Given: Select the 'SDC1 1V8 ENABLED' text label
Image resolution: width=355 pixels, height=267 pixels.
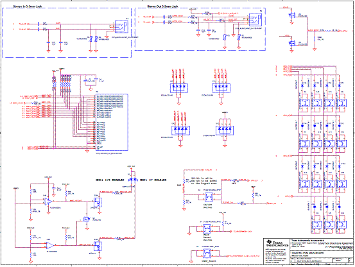Looking at the screenshot, I should point(110,180).
